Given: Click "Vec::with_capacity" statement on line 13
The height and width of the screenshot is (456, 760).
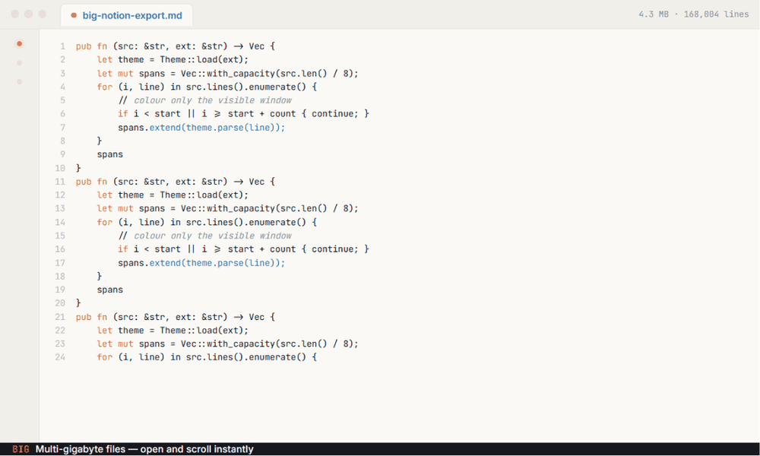Looking at the screenshot, I should pos(228,208).
